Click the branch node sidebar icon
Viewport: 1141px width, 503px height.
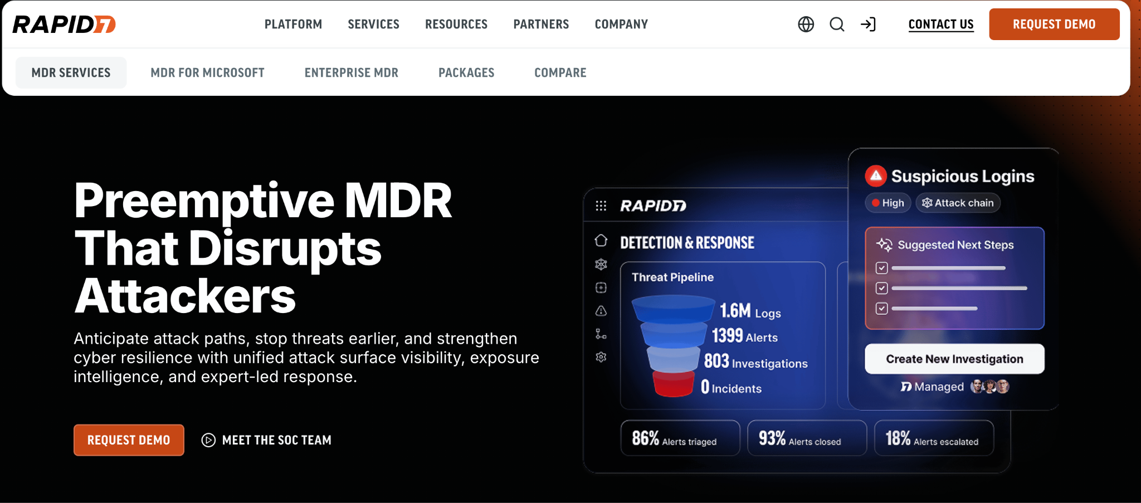601,334
